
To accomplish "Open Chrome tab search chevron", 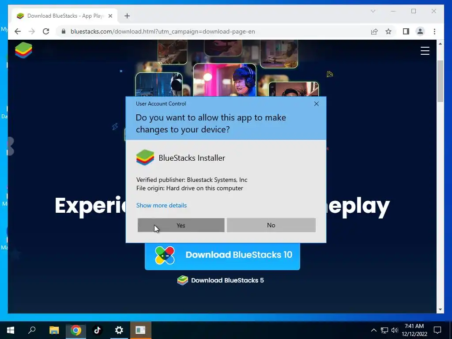I will click(373, 11).
